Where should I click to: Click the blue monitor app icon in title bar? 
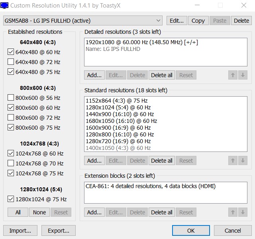click(x=4, y=6)
